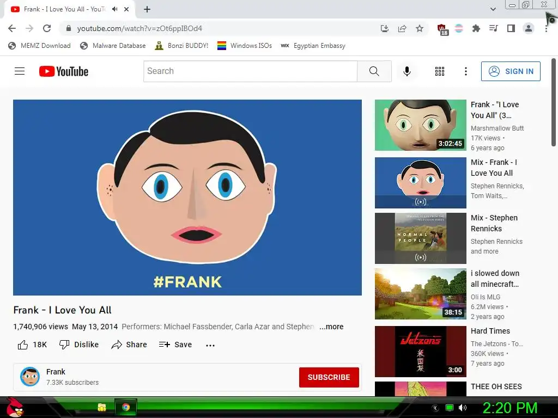Open the 3:02:45 Frank video thumbnail
558x418 pixels.
pos(420,125)
